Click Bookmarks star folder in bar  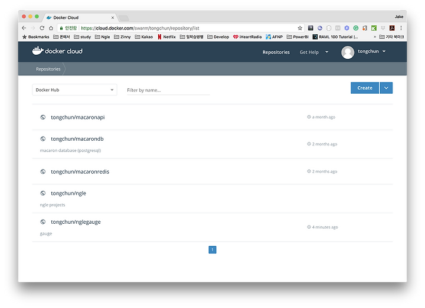point(35,37)
